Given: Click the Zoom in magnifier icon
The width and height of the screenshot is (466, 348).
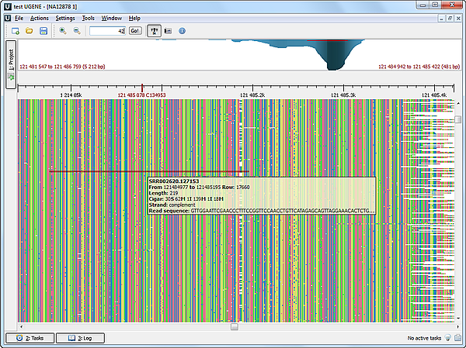Looking at the screenshot, I should 63,31.
